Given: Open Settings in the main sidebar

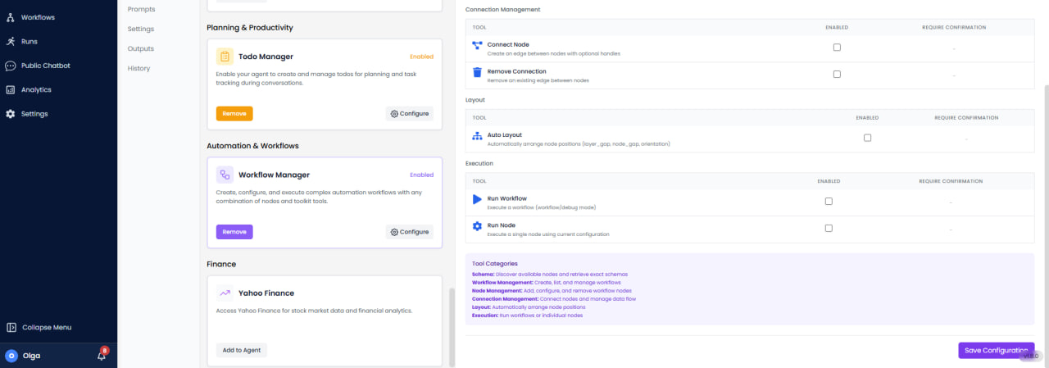Looking at the screenshot, I should 34,114.
